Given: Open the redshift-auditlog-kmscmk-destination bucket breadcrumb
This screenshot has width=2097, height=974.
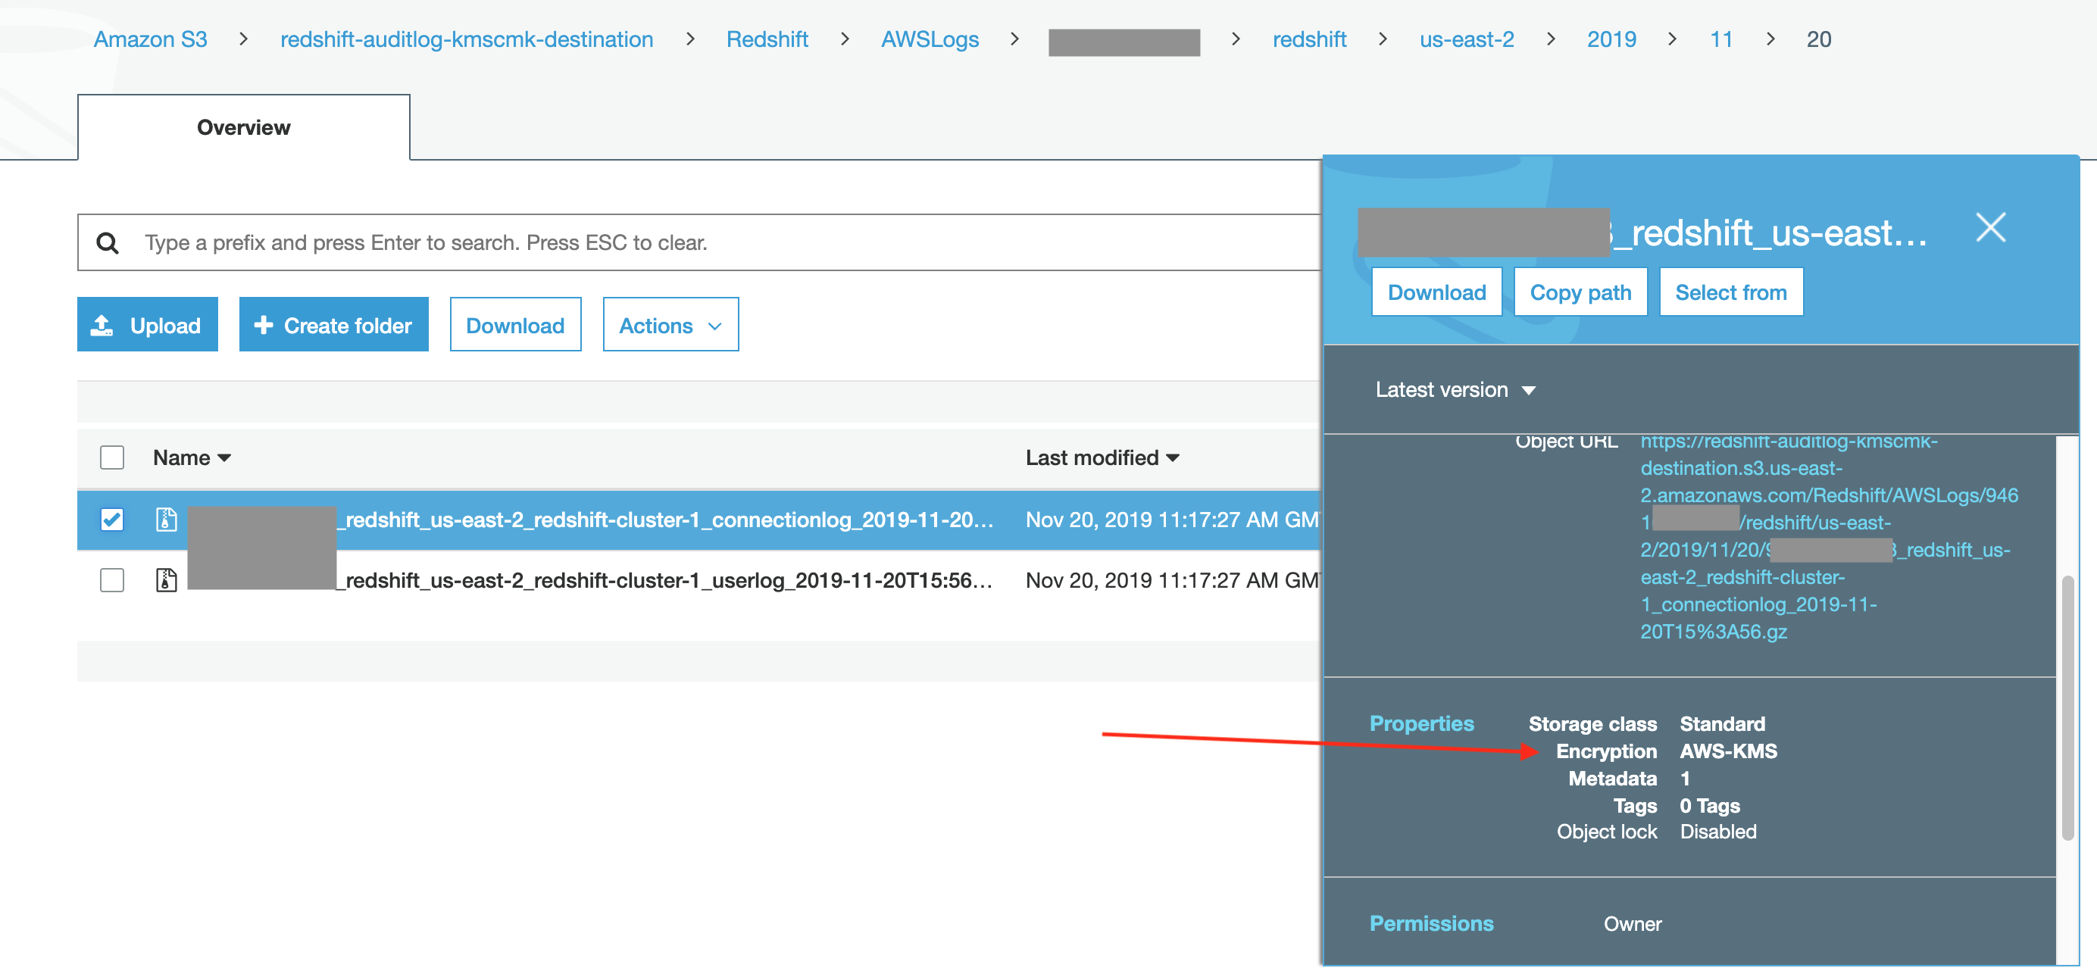Looking at the screenshot, I should pyautogui.click(x=467, y=39).
